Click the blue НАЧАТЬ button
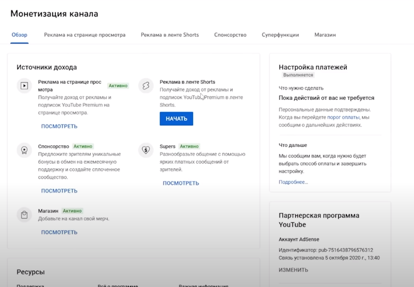Image resolution: width=414 pixels, height=287 pixels. pos(176,119)
